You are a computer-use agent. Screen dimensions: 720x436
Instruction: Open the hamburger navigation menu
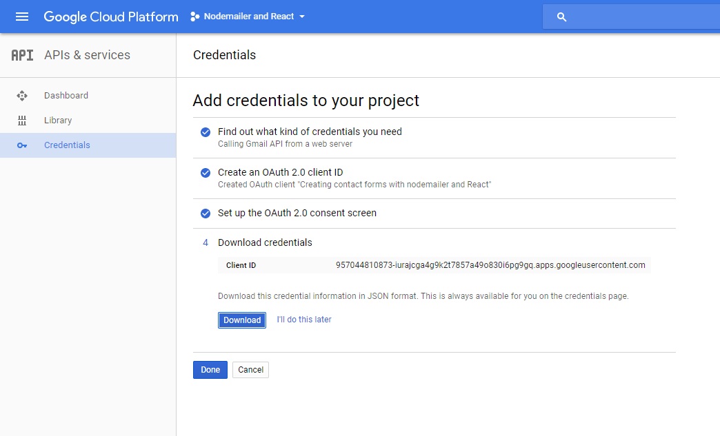click(x=22, y=17)
